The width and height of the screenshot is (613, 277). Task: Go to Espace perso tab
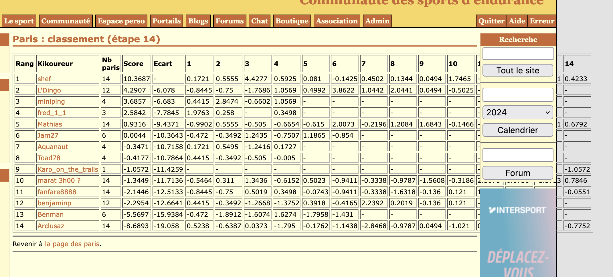click(121, 21)
